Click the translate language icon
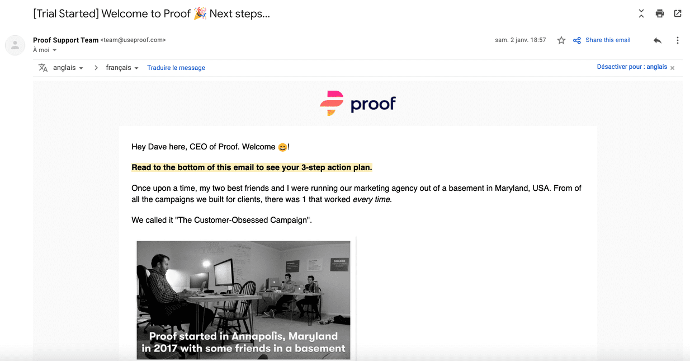 point(43,68)
